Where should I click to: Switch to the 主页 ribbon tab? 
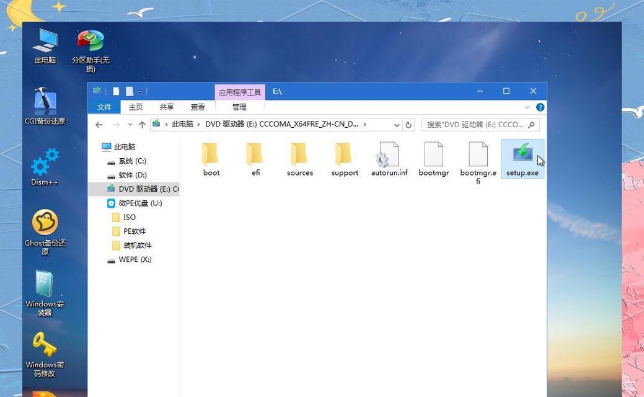coord(136,107)
